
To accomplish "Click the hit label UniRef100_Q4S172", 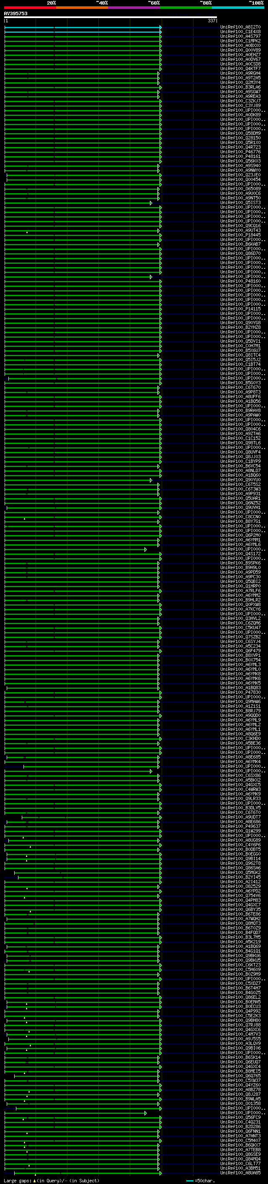I will point(240,554).
